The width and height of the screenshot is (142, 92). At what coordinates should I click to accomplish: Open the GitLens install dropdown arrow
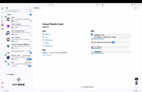[31, 59]
